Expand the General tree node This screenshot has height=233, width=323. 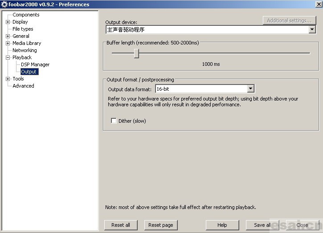tap(8, 36)
